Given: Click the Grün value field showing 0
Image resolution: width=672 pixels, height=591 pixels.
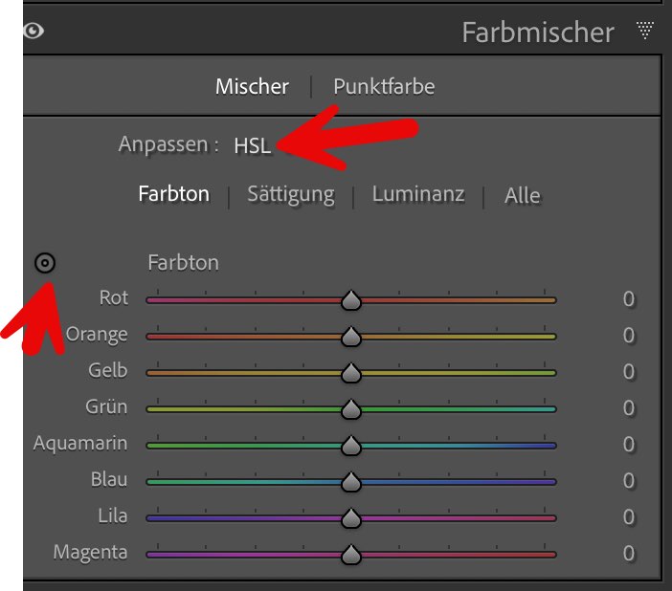Looking at the screenshot, I should (629, 408).
